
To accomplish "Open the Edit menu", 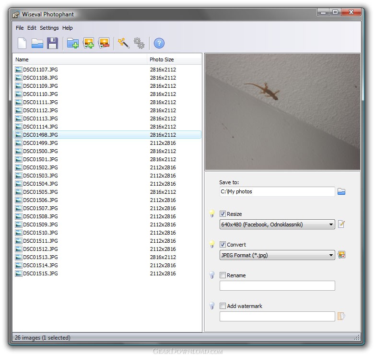I will (32, 28).
